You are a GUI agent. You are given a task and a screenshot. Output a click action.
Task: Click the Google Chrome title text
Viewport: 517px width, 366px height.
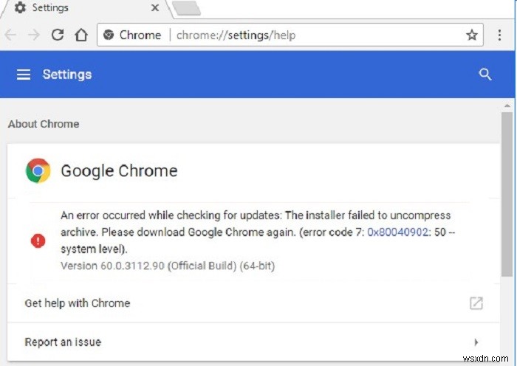[x=119, y=170]
